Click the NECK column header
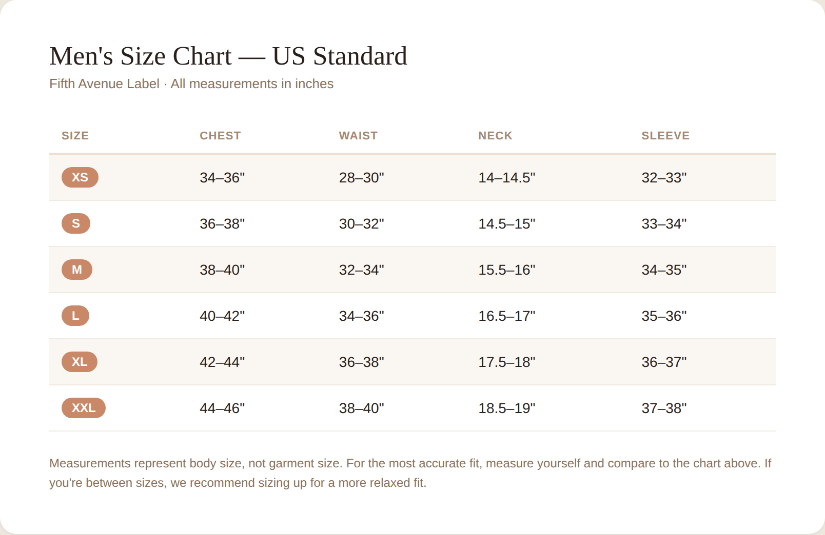The width and height of the screenshot is (825, 535). click(495, 136)
